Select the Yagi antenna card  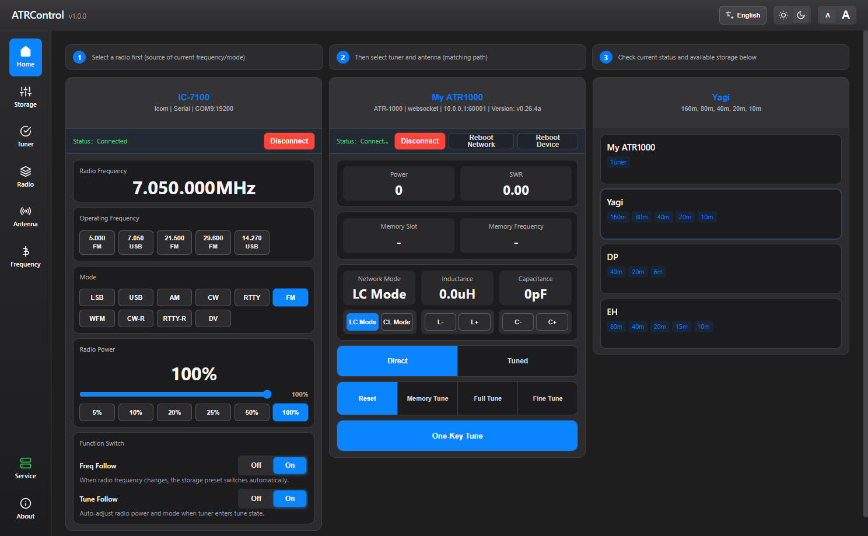[721, 214]
